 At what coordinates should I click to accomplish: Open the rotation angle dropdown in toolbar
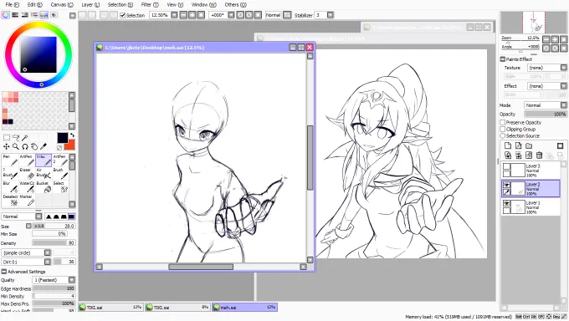coord(231,15)
